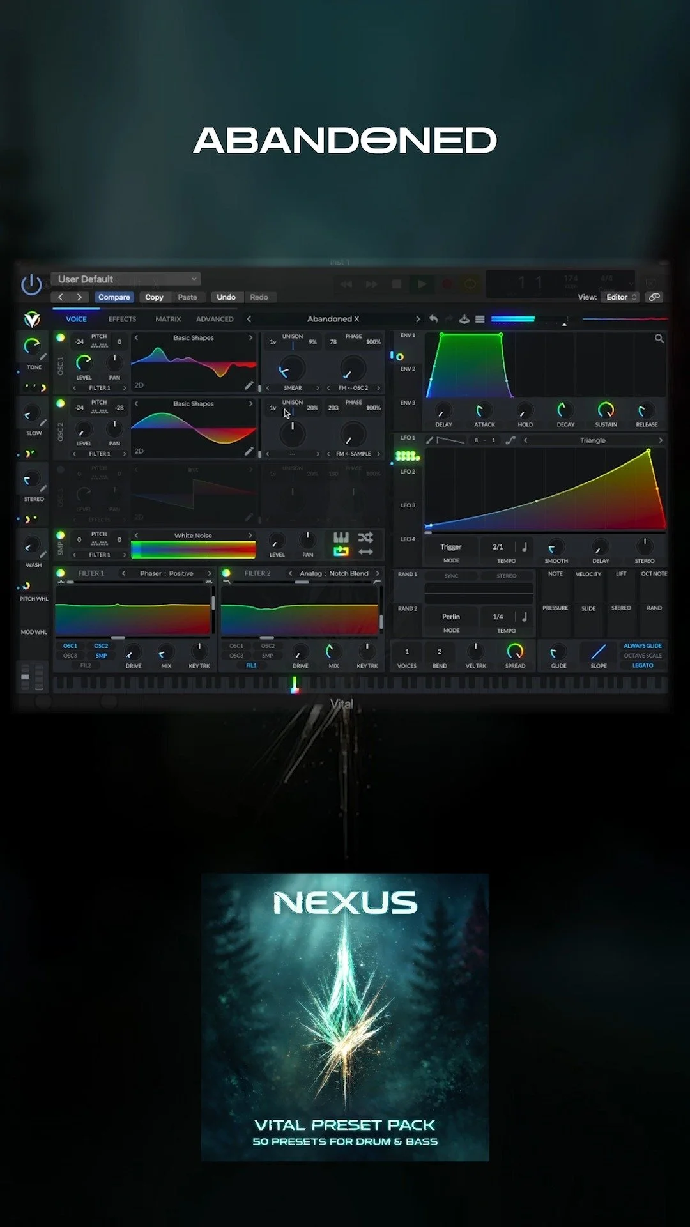Image resolution: width=690 pixels, height=1227 pixels.
Task: Click the TONE macro edit pencil
Action: pyautogui.click(x=43, y=357)
